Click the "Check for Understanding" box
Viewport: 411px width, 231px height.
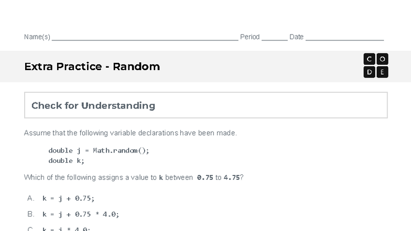click(x=206, y=105)
